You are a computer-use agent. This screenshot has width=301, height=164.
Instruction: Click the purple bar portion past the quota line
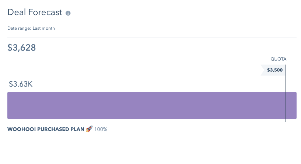[291, 105]
